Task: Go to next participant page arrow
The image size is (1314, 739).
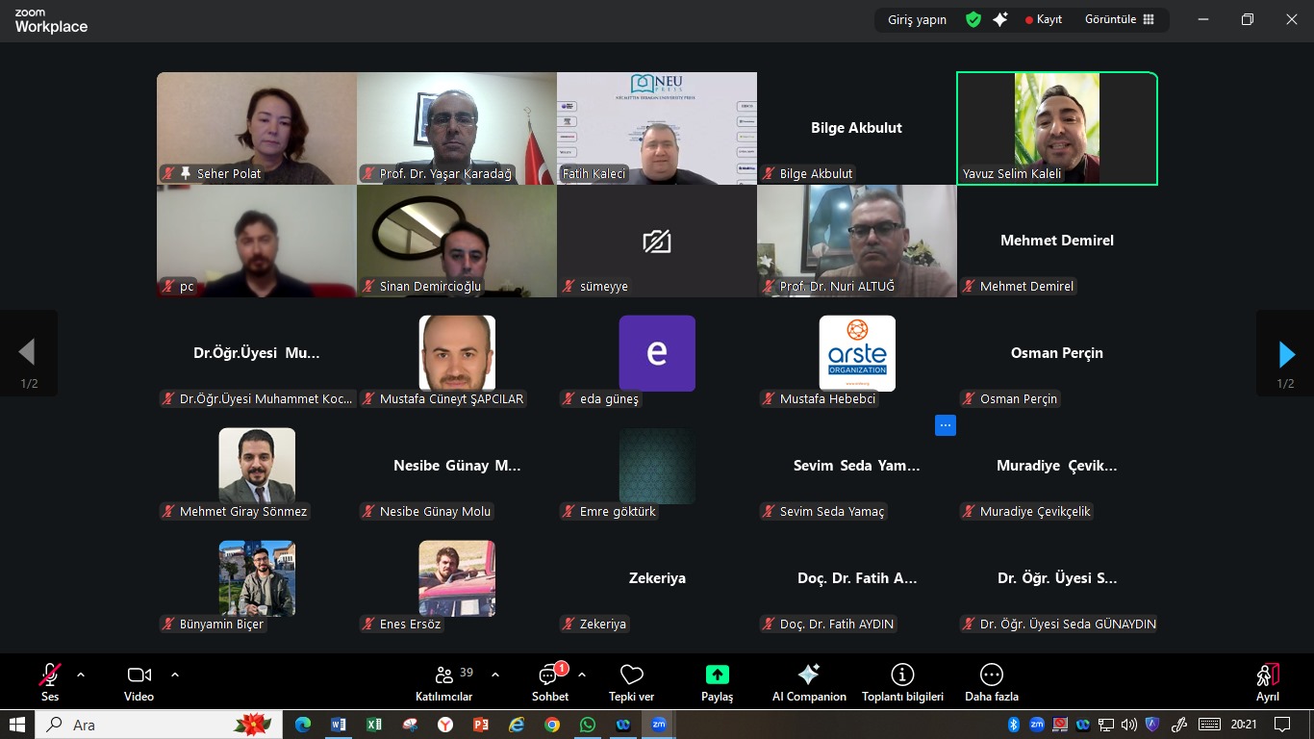Action: pos(1286,354)
